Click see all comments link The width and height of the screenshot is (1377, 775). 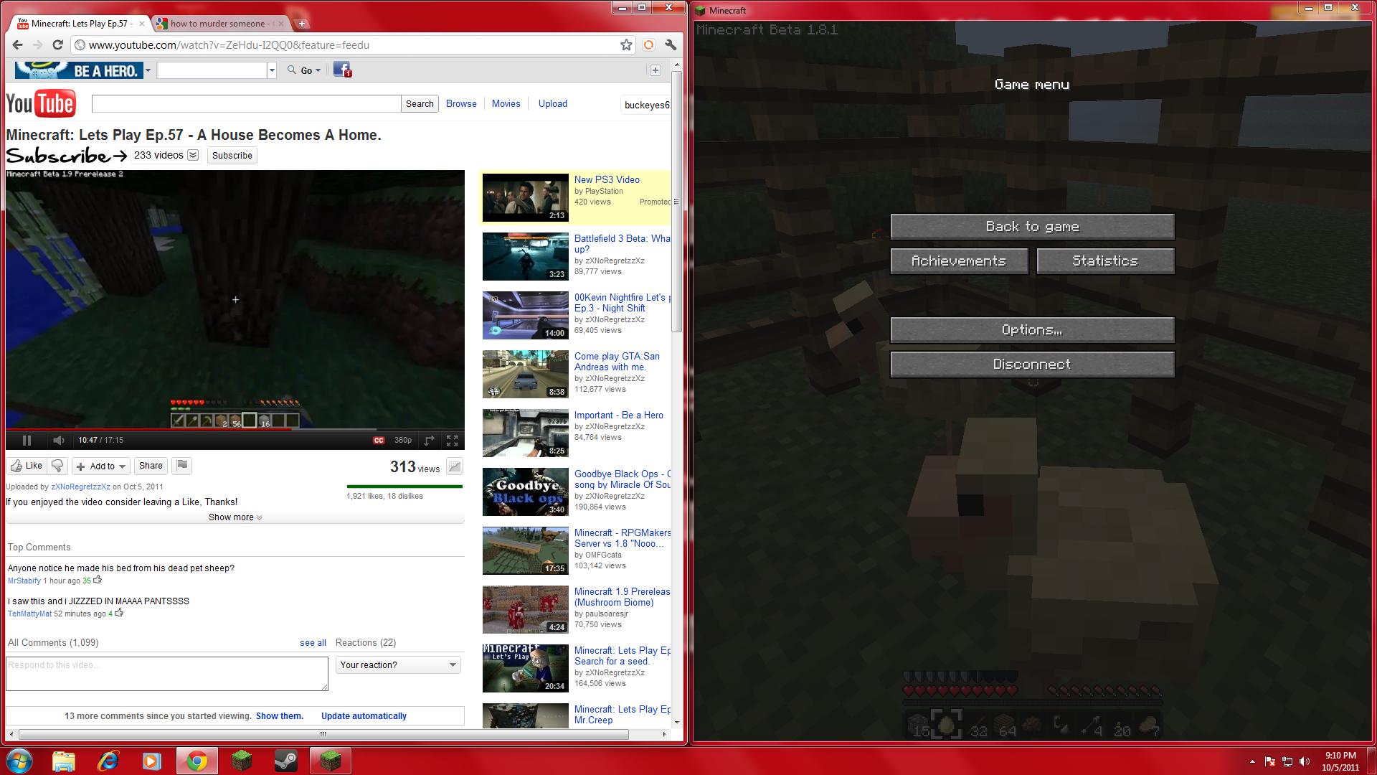point(313,643)
